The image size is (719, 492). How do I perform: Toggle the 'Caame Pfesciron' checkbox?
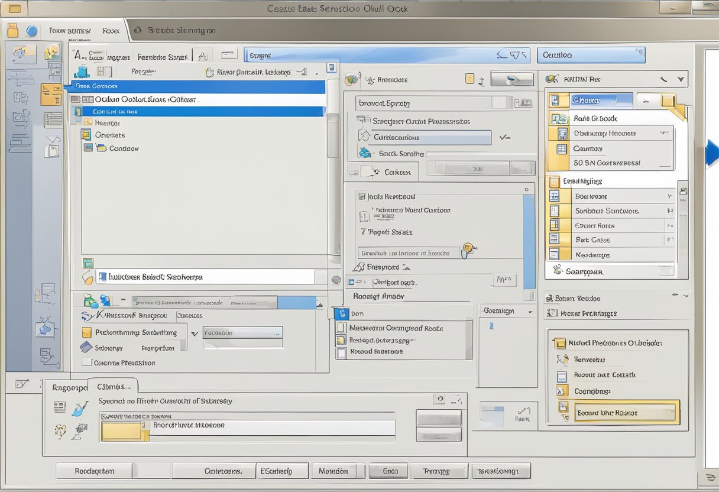click(87, 362)
